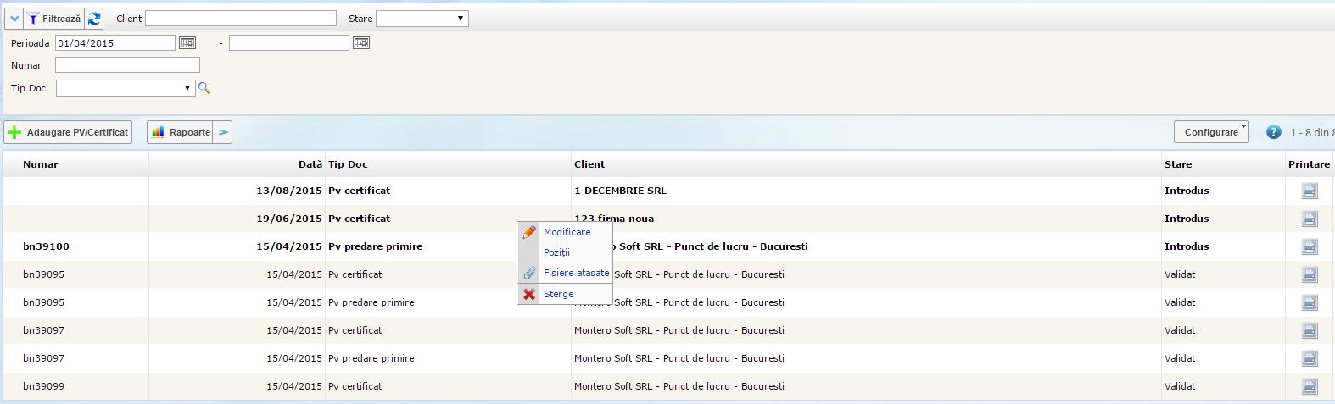
Task: Expand the Stare dropdown filter
Action: click(x=422, y=19)
